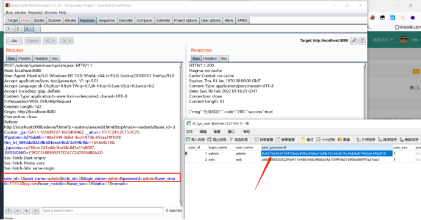Switch to Grid View (网格查看) in Navicat
Image resolution: width=421 pixels, height=220 pixels.
(x=264, y=140)
